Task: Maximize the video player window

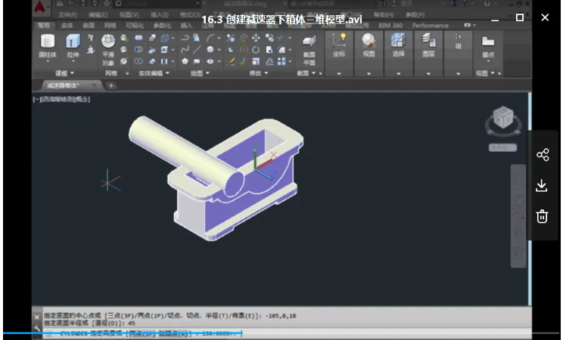Action: pos(520,17)
